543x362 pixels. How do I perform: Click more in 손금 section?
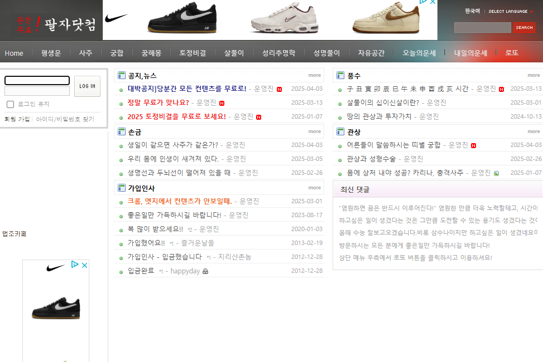coord(314,131)
